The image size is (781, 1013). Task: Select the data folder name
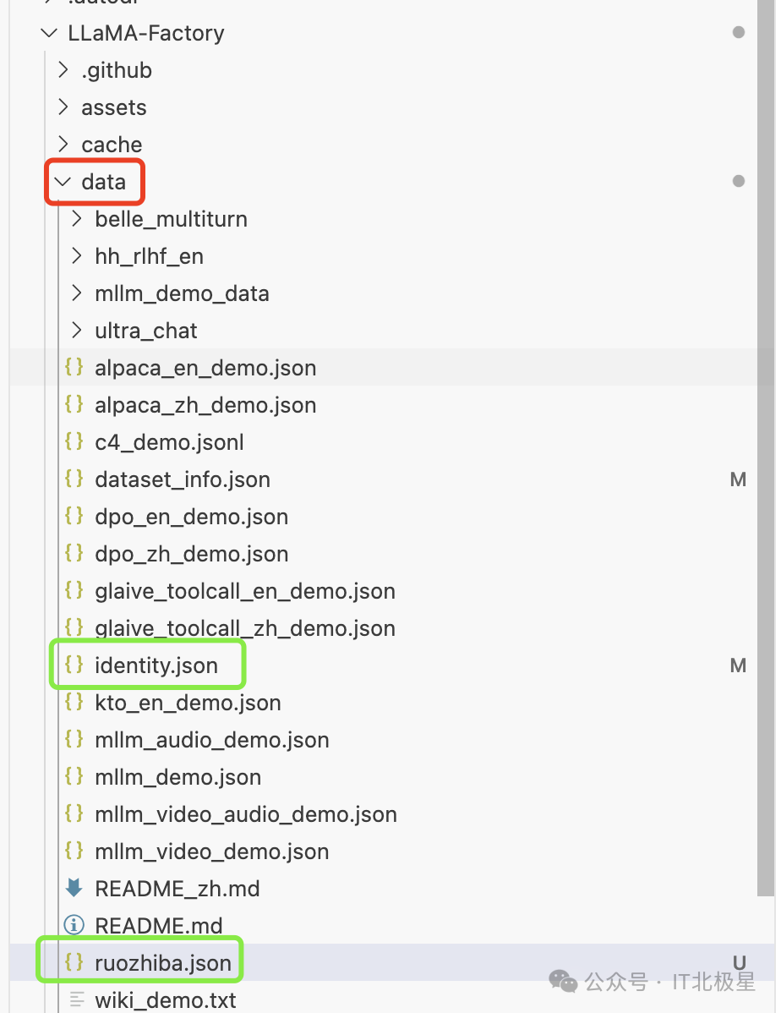click(x=103, y=182)
